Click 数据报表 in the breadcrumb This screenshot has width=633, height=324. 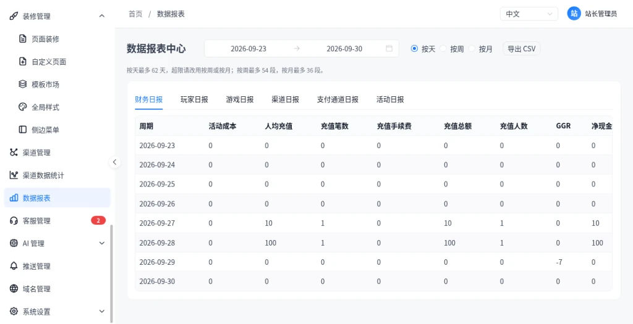[x=171, y=14]
